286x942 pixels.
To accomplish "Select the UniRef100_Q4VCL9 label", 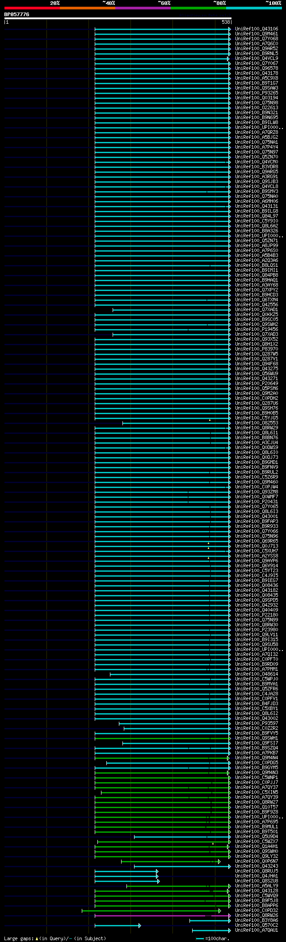I will [x=257, y=59].
